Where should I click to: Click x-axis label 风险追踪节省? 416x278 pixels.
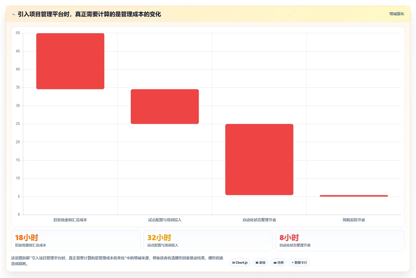[x=354, y=220]
